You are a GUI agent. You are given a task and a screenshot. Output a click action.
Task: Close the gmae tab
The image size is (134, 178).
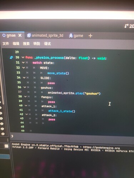[20, 35]
